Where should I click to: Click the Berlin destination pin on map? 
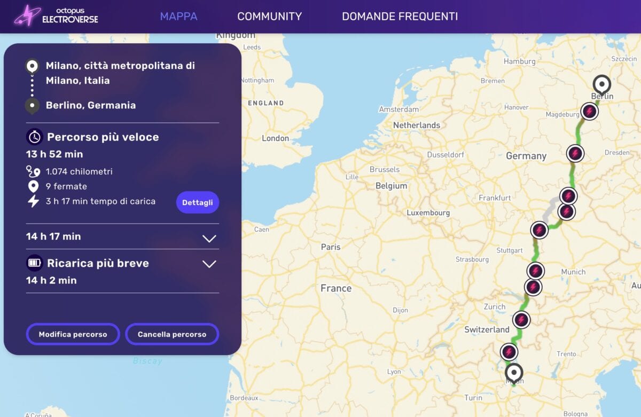pos(602,85)
